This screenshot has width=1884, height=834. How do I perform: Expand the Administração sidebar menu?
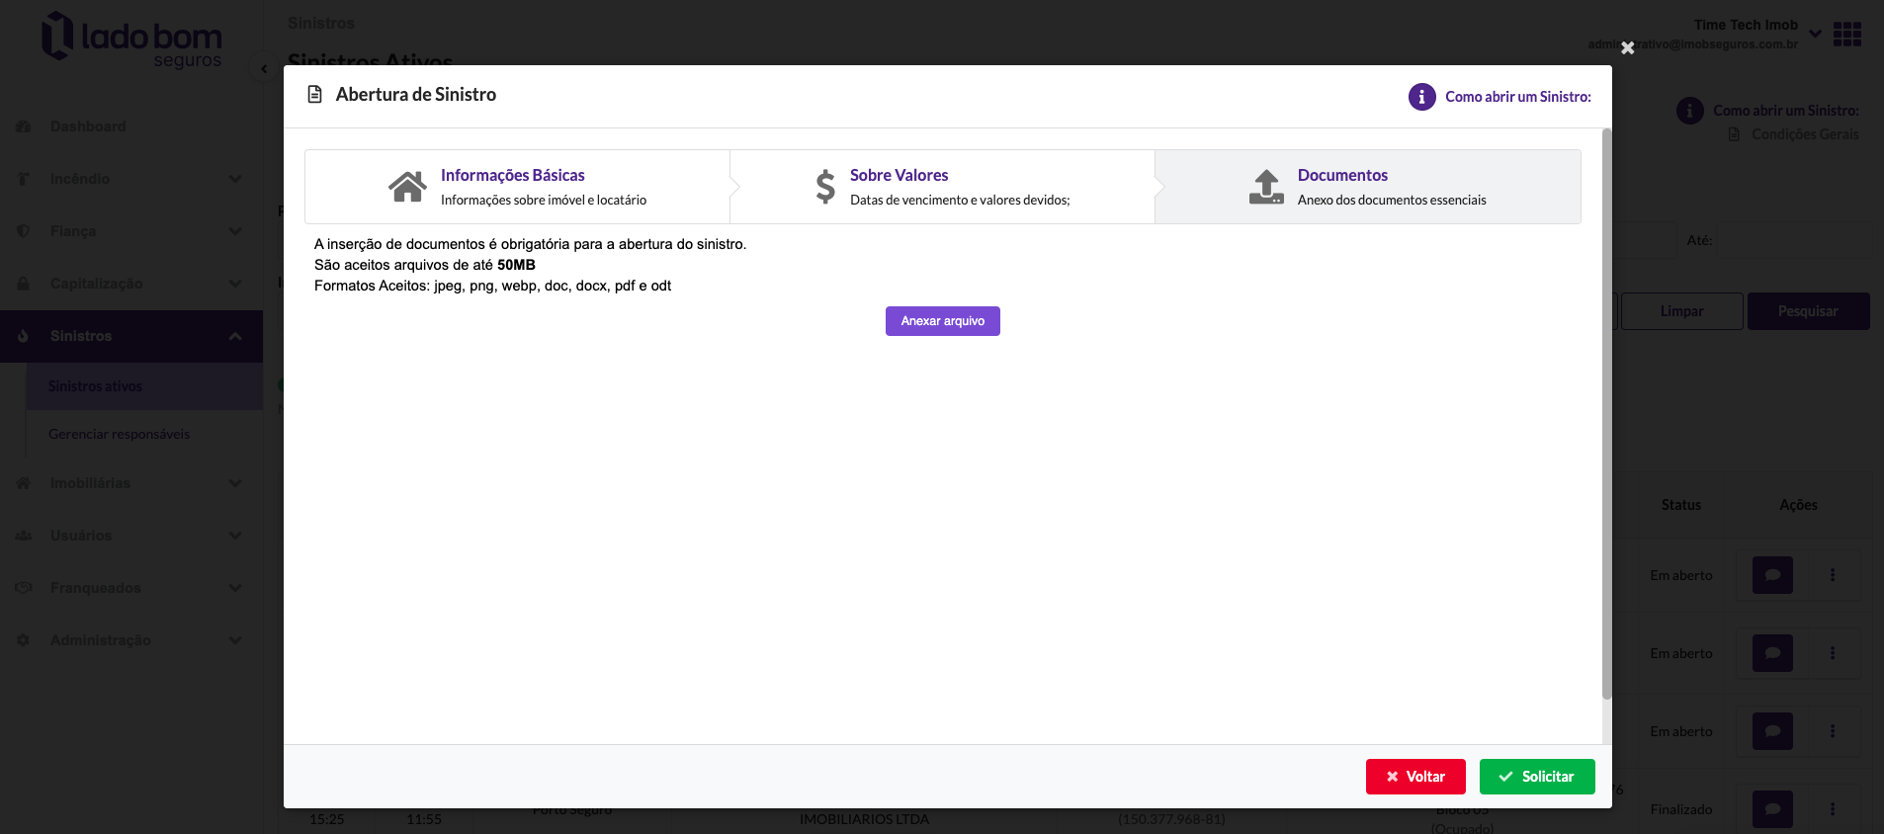[x=131, y=640]
